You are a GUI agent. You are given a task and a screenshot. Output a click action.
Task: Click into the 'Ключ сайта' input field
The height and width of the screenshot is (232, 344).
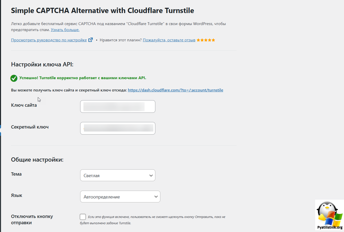click(118, 106)
